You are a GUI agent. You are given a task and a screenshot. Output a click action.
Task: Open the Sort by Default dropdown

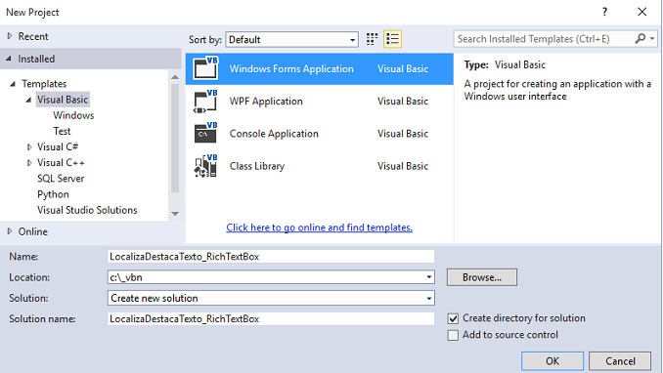(x=291, y=40)
